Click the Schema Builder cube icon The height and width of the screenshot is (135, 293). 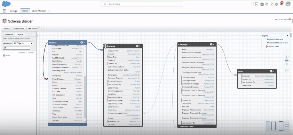[4, 21]
